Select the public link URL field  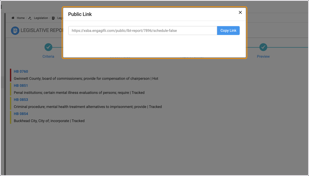tap(143, 30)
